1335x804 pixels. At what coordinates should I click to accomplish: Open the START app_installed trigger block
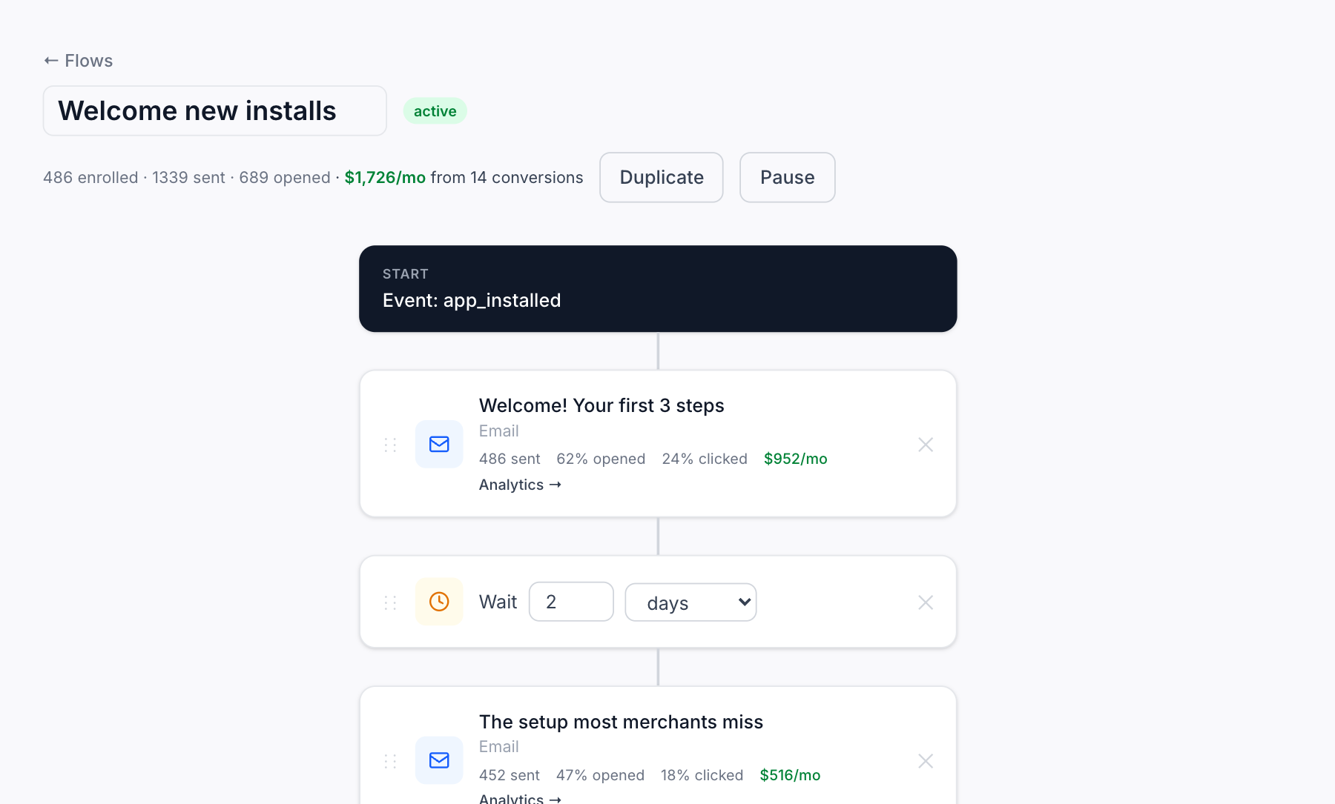coord(658,288)
